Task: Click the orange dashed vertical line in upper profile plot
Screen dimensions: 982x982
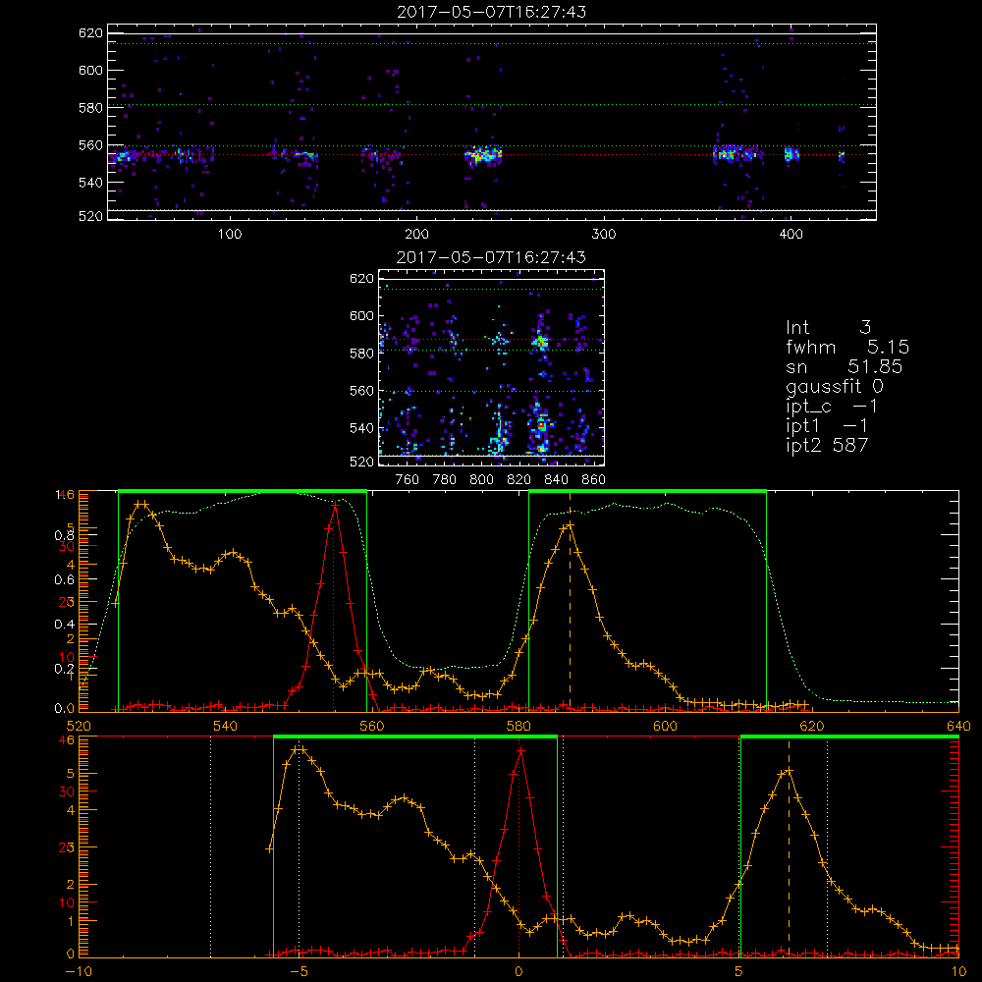Action: click(570, 601)
